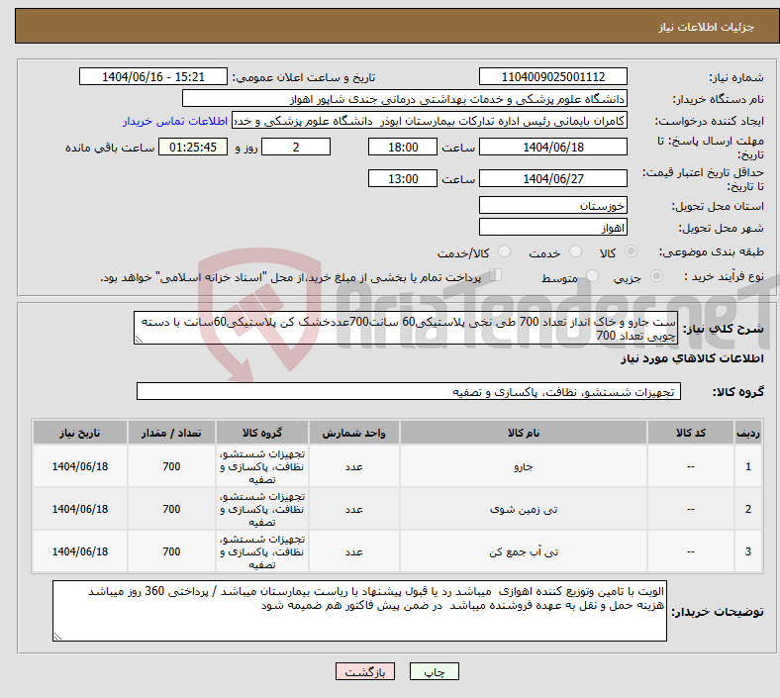Screen dimensions: 780x698
Task: Select the جارو row in the table
Action: [522, 466]
